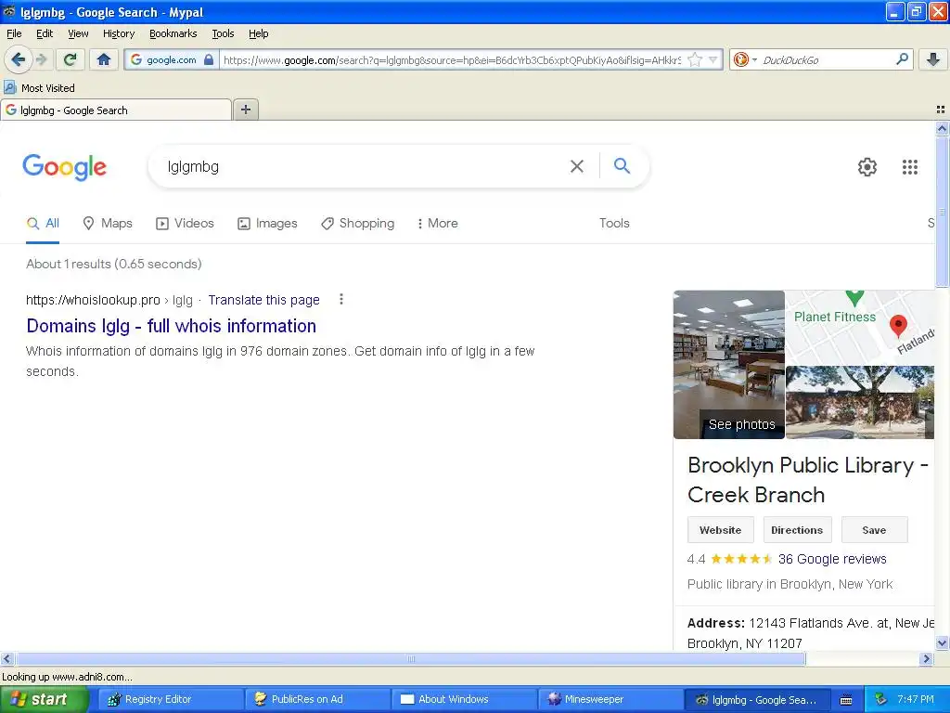950x713 pixels.
Task: Select the Brooklyn Public Library title text
Action: [808, 480]
